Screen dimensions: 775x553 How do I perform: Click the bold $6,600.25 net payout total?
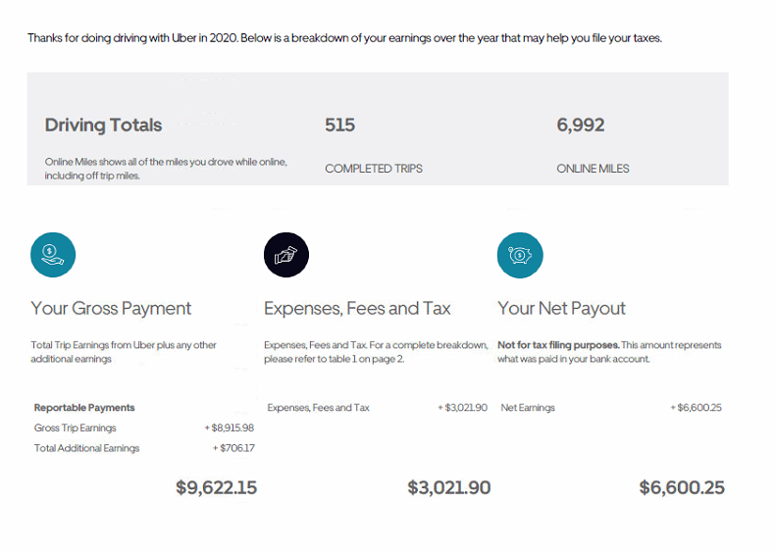click(682, 487)
